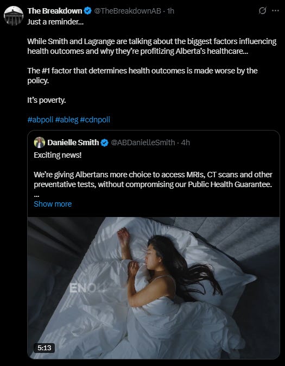Click Danielle Smith's verified checkmark
This screenshot has height=366, width=285.
(x=104, y=142)
